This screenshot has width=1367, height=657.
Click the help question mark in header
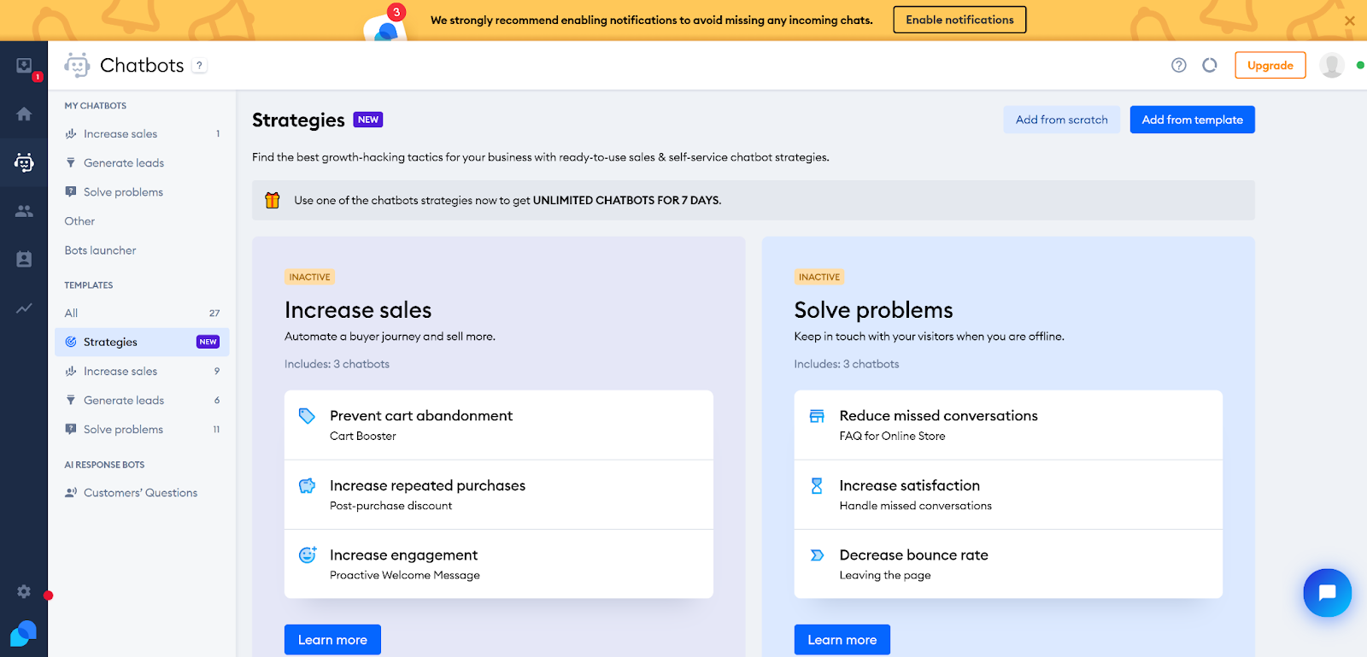[1179, 65]
